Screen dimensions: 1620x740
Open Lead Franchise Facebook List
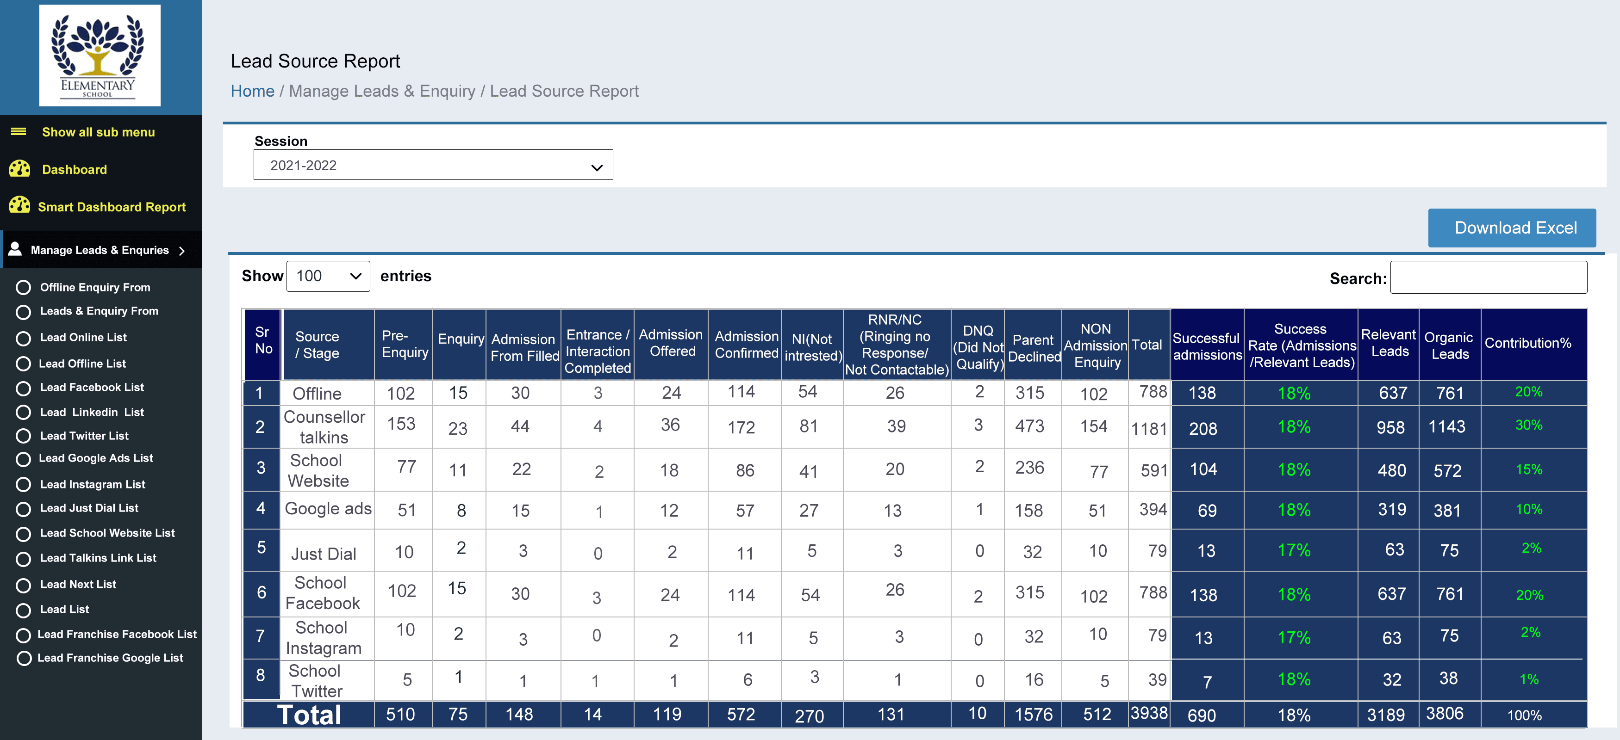tap(117, 635)
